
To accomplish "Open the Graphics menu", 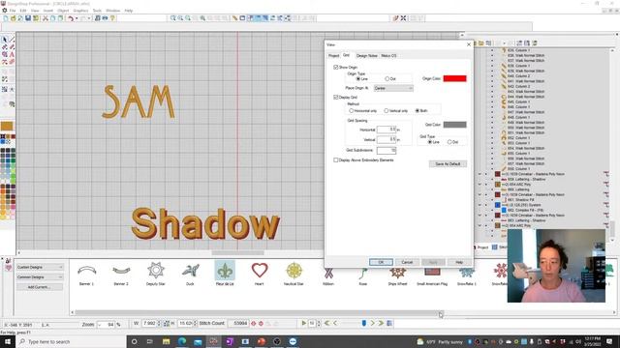I will (x=80, y=11).
